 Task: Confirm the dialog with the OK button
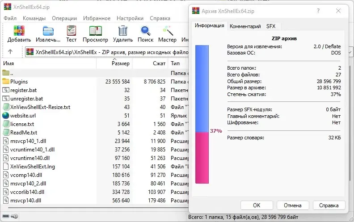[x=257, y=205]
